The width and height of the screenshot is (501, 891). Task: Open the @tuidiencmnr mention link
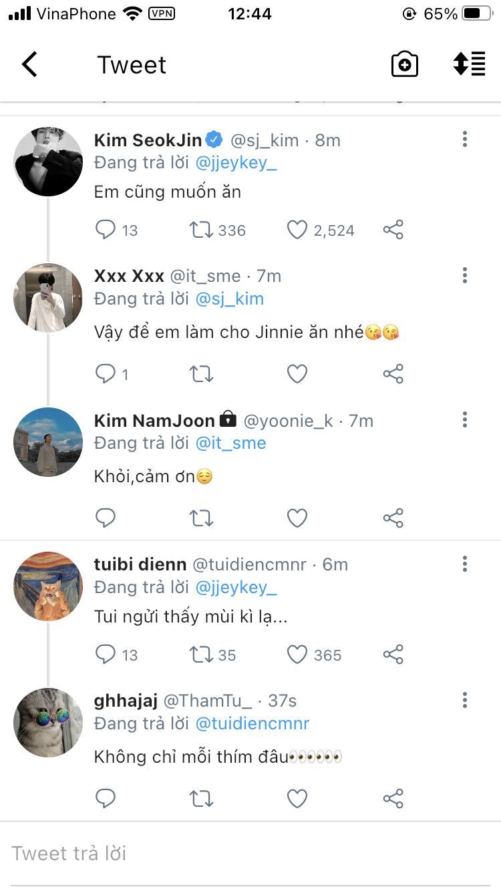click(253, 724)
